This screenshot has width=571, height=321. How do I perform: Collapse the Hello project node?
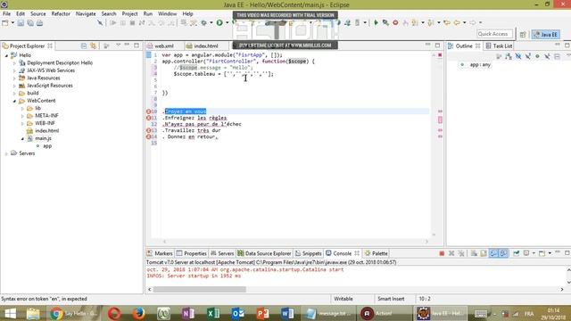tap(6, 55)
